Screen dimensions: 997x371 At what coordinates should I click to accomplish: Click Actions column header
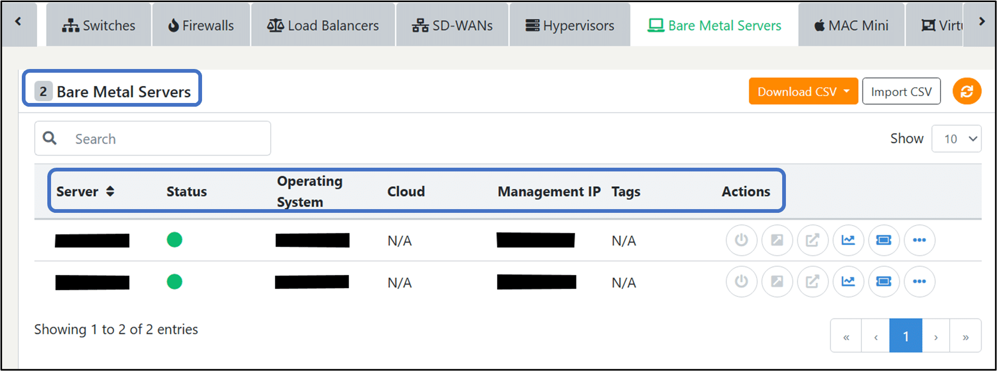pyautogui.click(x=745, y=192)
